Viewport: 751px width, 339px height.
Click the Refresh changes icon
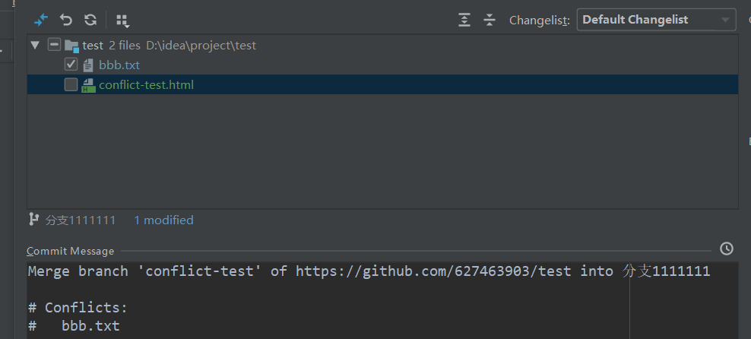click(x=90, y=20)
